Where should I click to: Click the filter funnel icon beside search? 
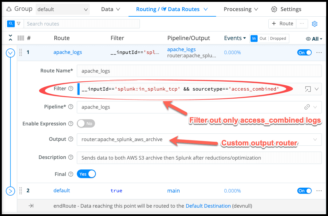pyautogui.click(x=19, y=24)
